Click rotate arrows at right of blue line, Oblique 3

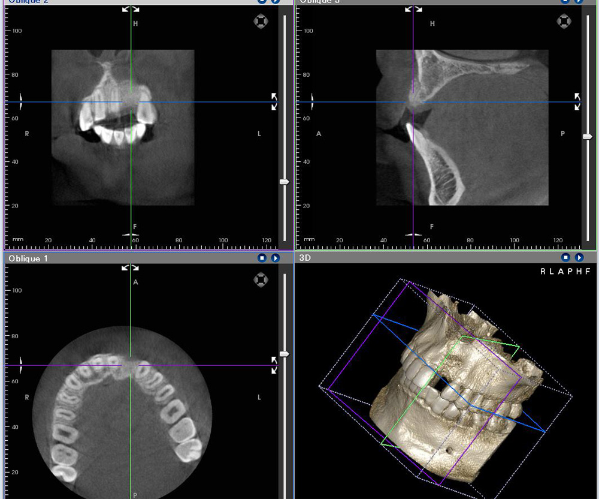[x=577, y=101]
